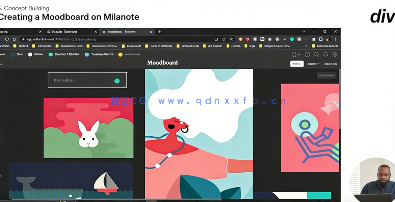Click the white Share button beside Export

(297, 64)
